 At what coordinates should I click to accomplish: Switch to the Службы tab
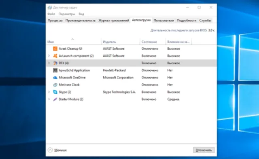(205, 21)
